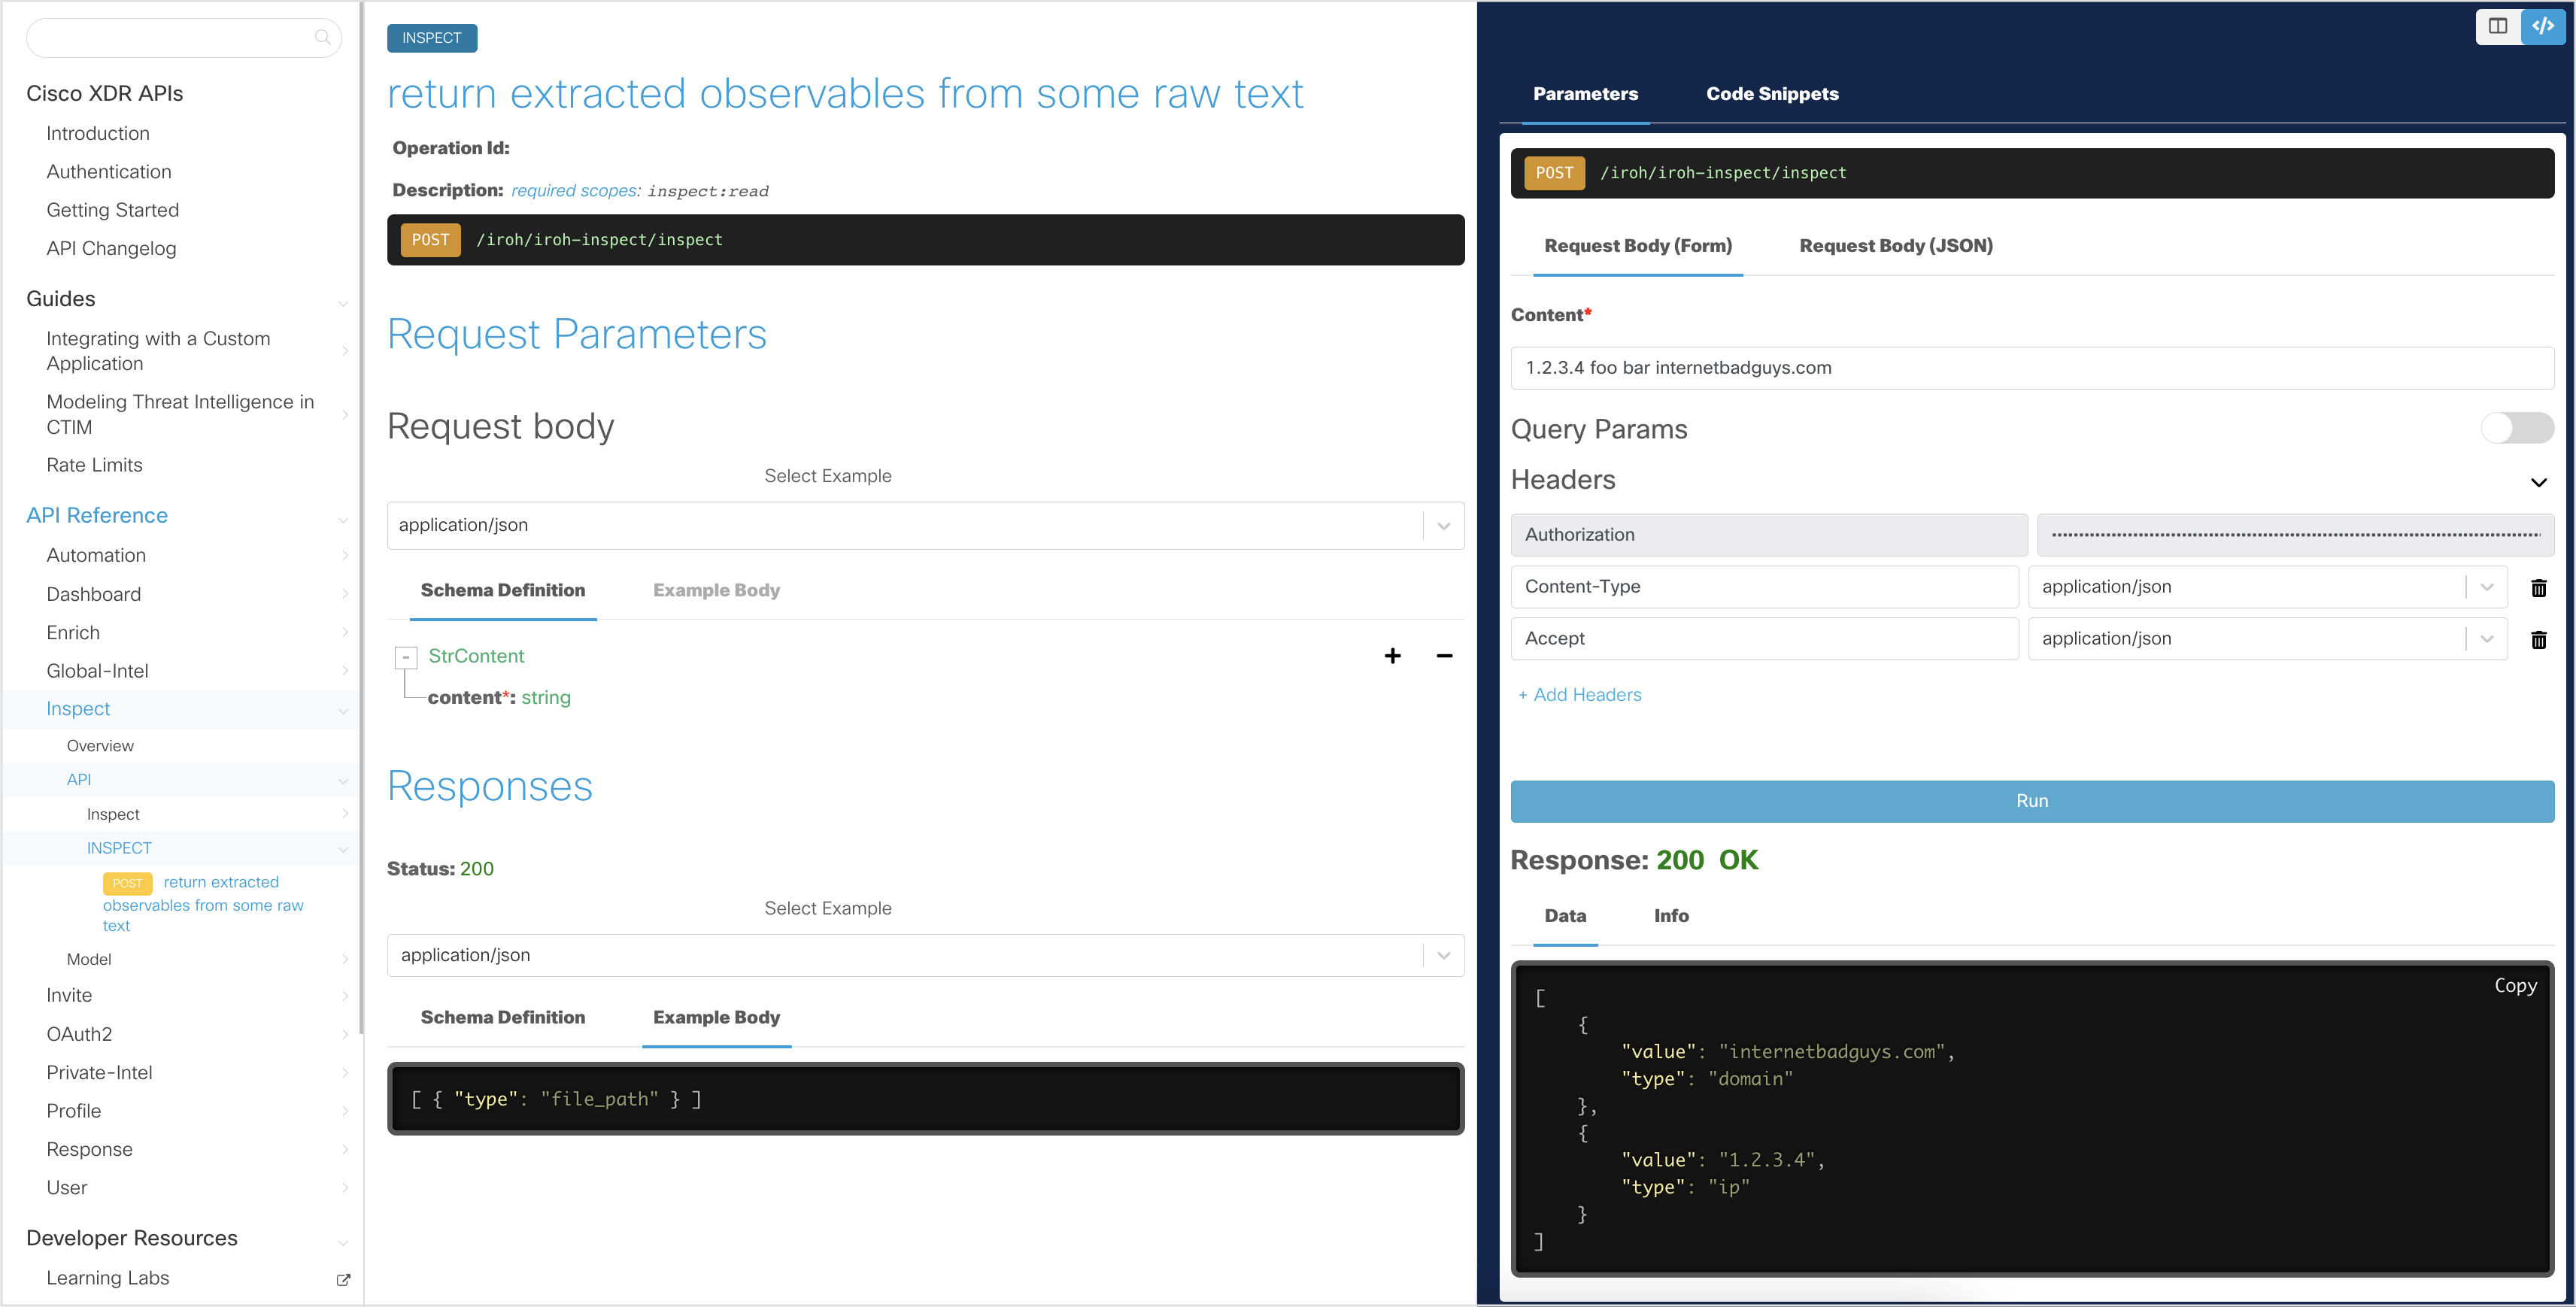Click the search magnifier icon in sidebar
Screen dimensions: 2576x1307
click(x=322, y=38)
